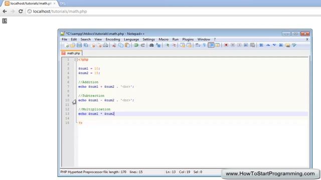
Task: Click the browser Back arrow
Action: click(x=5, y=11)
